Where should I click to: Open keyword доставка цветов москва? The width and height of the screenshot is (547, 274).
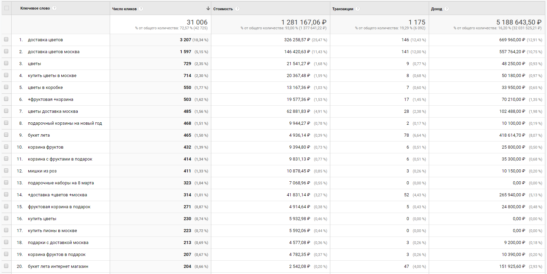54,52
